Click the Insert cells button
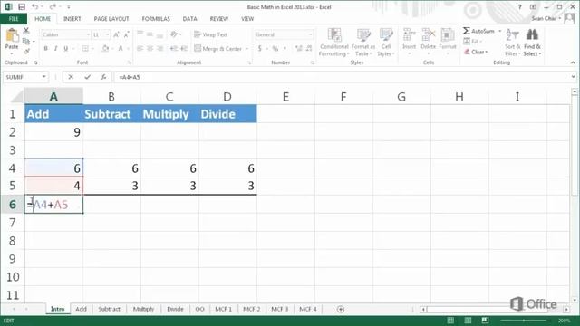This screenshot has width=580, height=326. [409, 43]
